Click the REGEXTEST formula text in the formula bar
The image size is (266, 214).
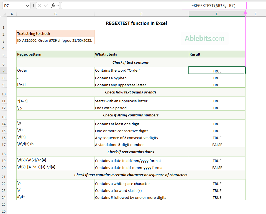pos(214,6)
